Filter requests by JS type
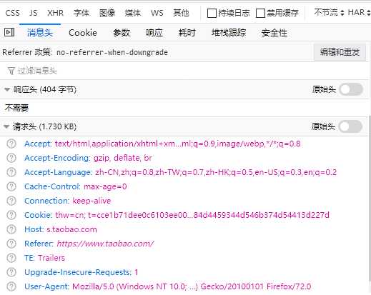Screen dimensions: 371x295 pos(34,13)
